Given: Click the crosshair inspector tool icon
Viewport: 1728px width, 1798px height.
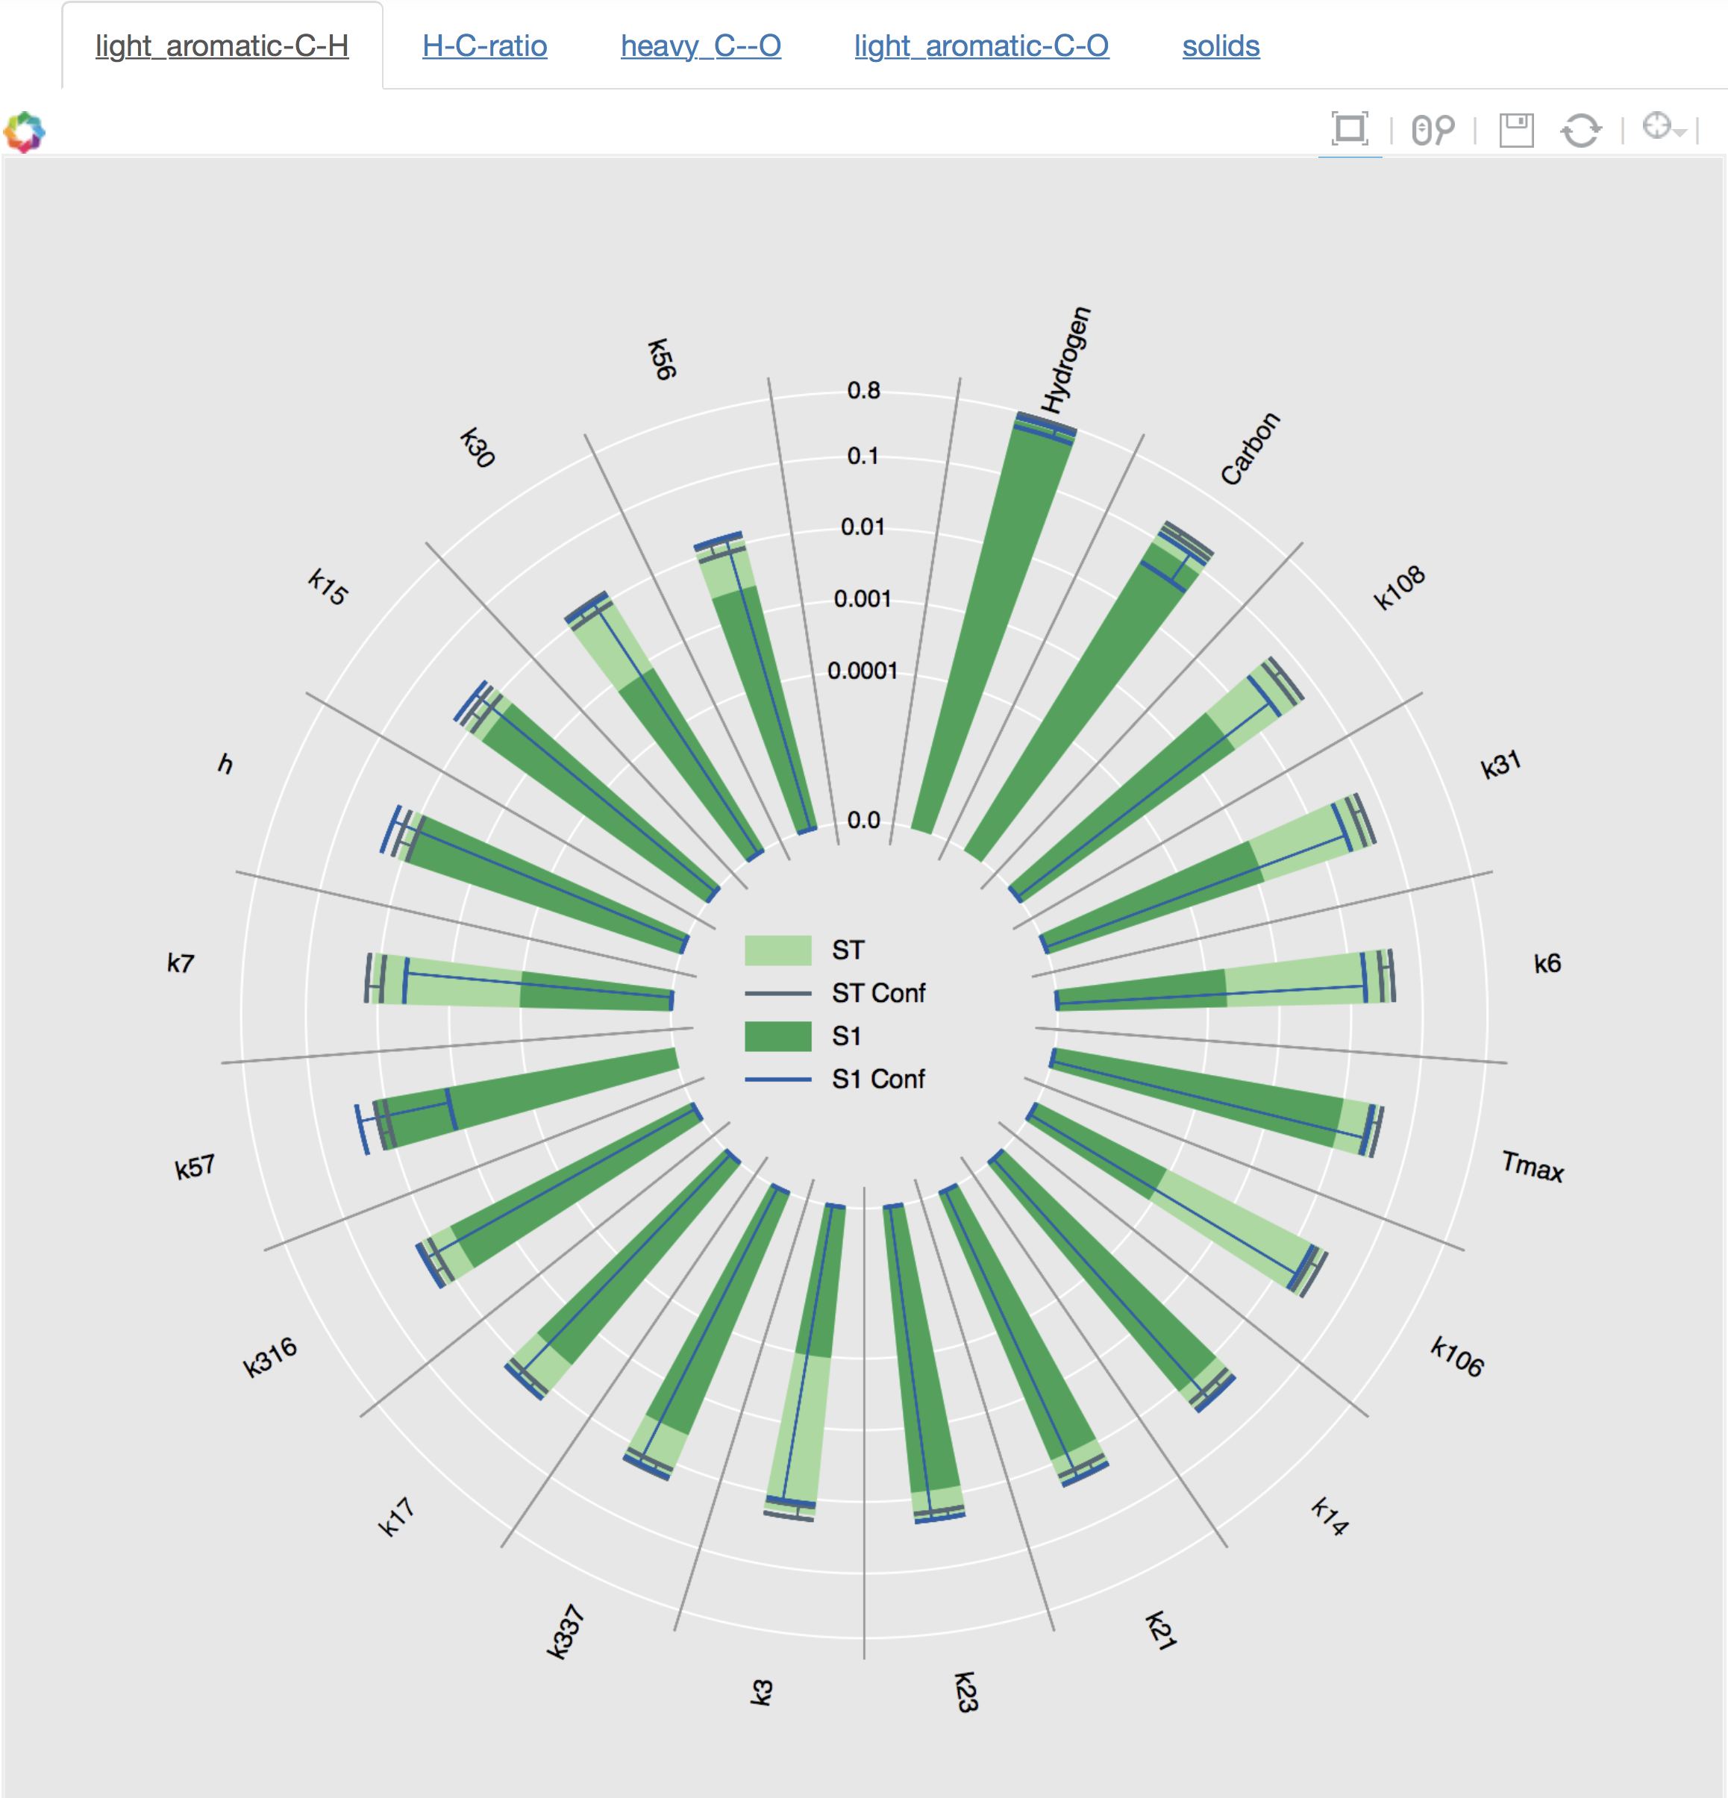Looking at the screenshot, I should coord(1656,125).
